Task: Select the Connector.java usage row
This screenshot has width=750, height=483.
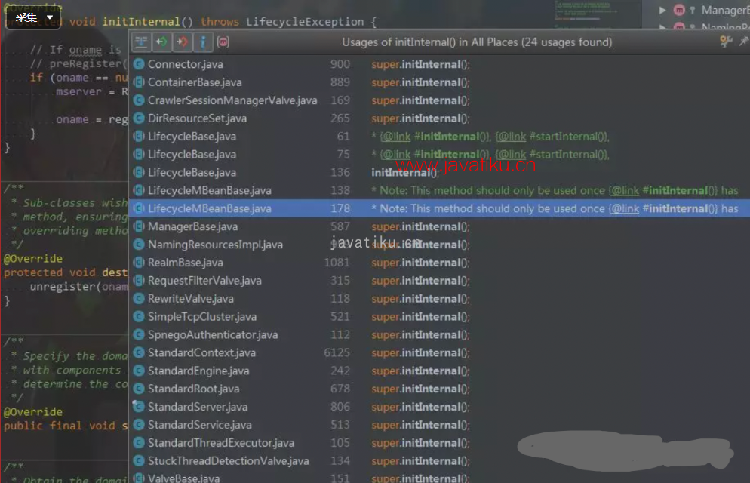Action: [439, 64]
